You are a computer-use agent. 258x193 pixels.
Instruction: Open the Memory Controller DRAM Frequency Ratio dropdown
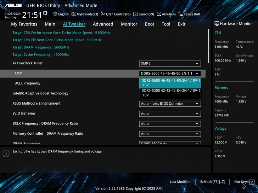pyautogui.click(x=170, y=134)
